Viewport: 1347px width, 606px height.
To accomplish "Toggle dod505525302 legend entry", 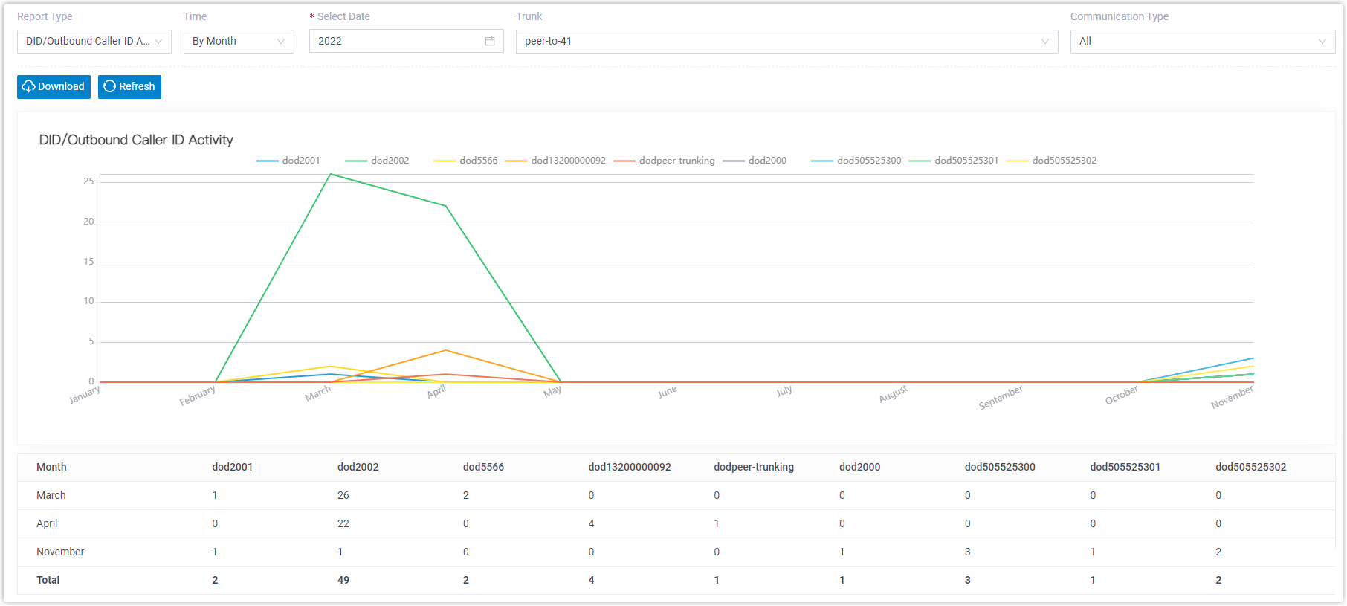I will tap(1052, 161).
